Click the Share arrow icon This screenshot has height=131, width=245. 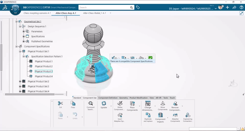(234, 7)
